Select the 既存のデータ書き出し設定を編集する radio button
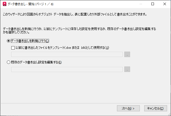The image size is (171, 116). click(x=8, y=62)
